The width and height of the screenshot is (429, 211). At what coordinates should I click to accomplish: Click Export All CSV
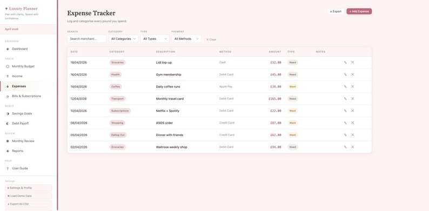tap(29, 204)
